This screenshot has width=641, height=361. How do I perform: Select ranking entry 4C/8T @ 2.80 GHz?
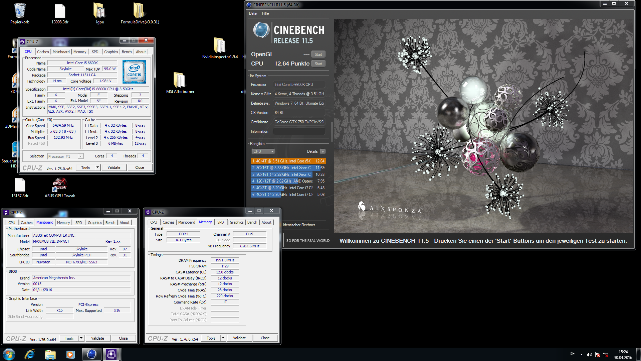pos(288,195)
